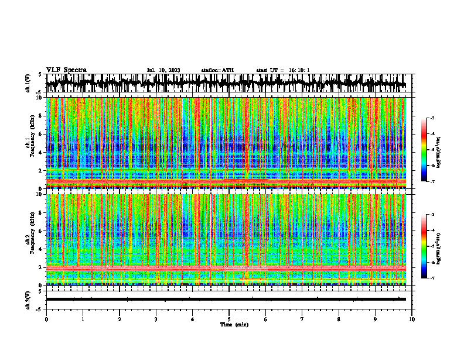Click the ch.2 spectrogram panel
Viewport: 464px width, 358px height.
(x=226, y=240)
